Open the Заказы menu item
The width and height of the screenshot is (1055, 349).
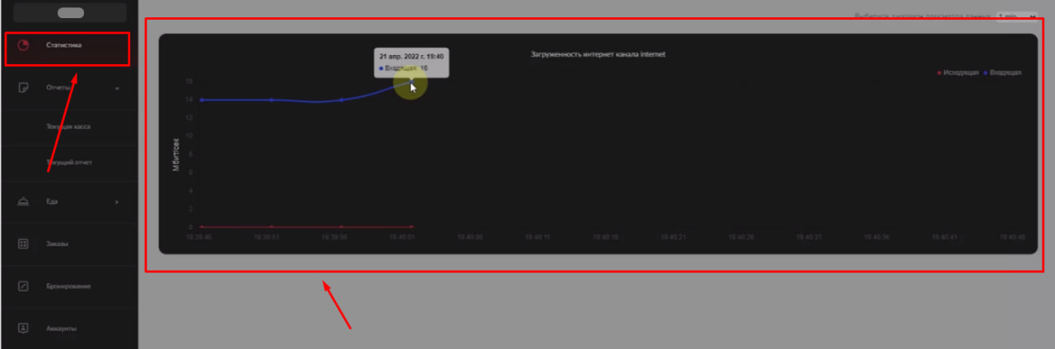pos(58,244)
